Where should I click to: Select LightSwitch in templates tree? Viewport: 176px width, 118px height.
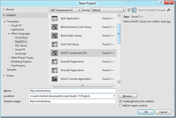[17, 30]
